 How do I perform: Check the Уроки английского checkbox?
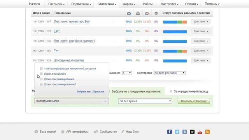point(41,73)
